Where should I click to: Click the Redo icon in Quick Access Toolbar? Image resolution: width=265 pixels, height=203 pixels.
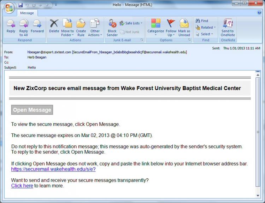tap(34, 5)
